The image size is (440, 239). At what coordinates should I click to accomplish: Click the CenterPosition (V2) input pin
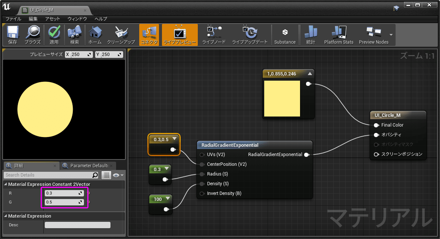point(202,164)
